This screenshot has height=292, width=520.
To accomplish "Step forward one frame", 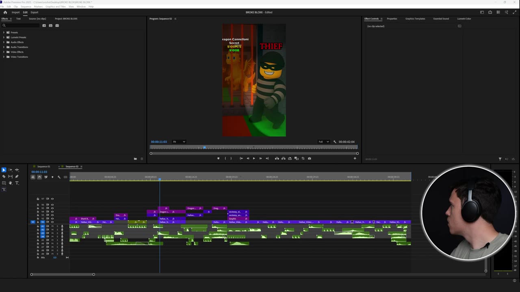I will point(261,159).
